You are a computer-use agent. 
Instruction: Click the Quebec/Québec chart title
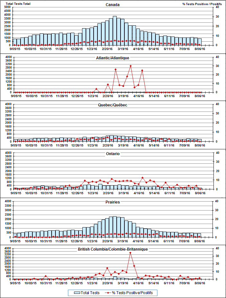[113, 105]
